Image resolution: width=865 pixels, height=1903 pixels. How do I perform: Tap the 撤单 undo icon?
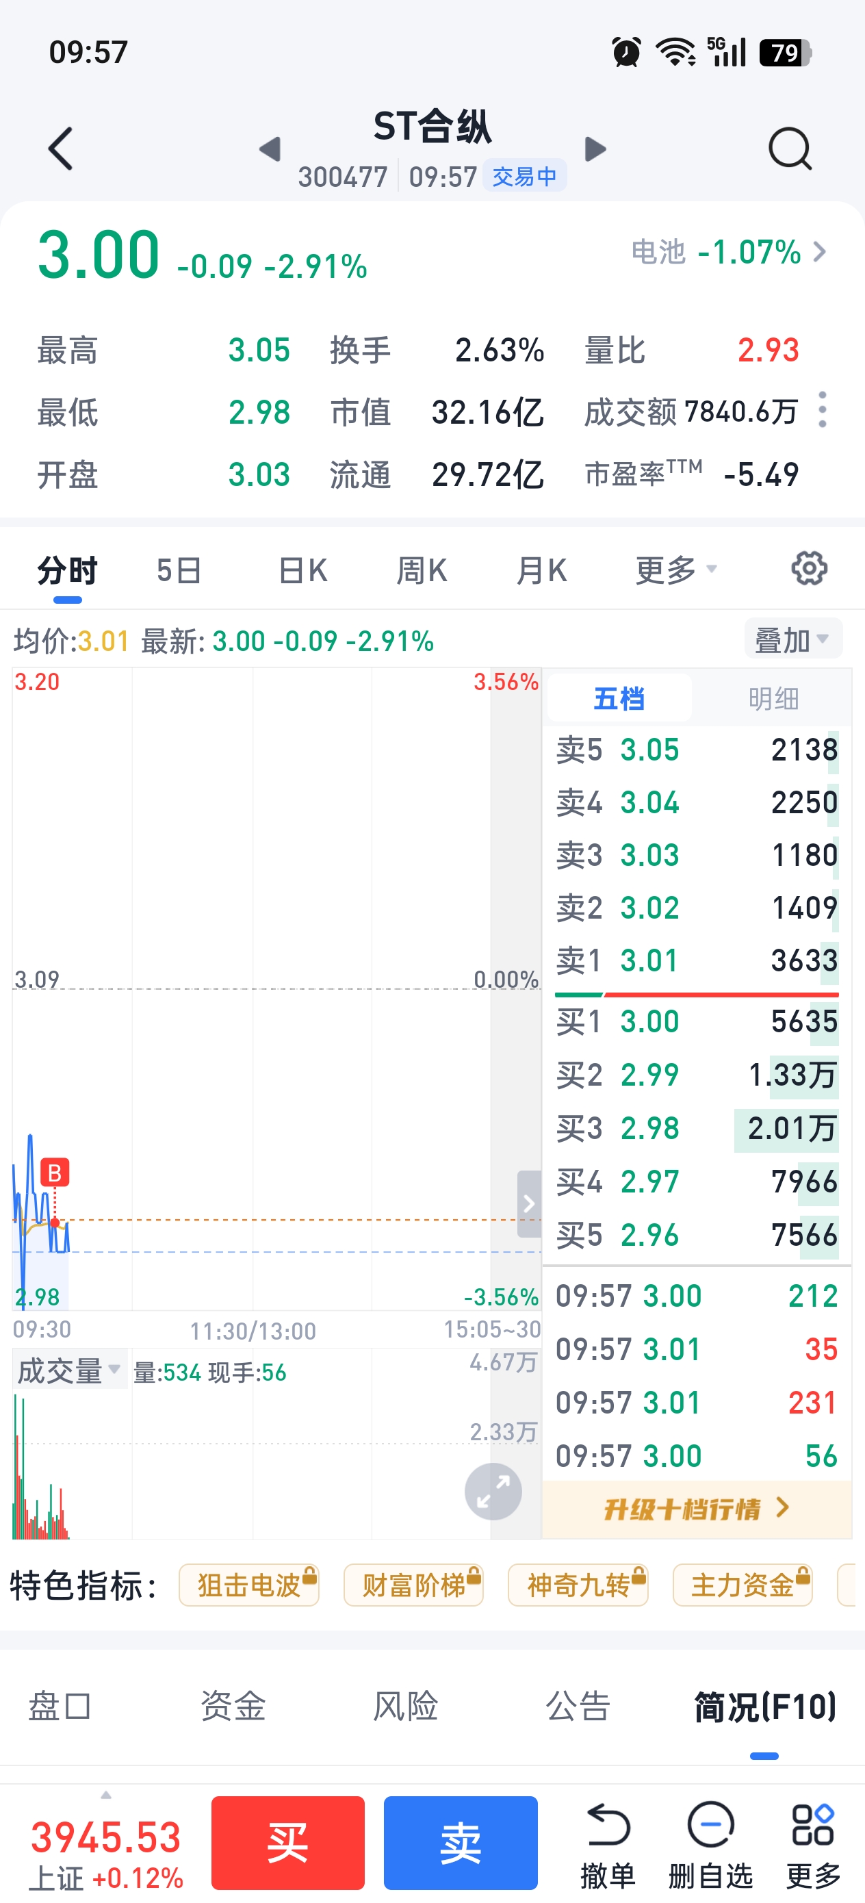point(608,1825)
